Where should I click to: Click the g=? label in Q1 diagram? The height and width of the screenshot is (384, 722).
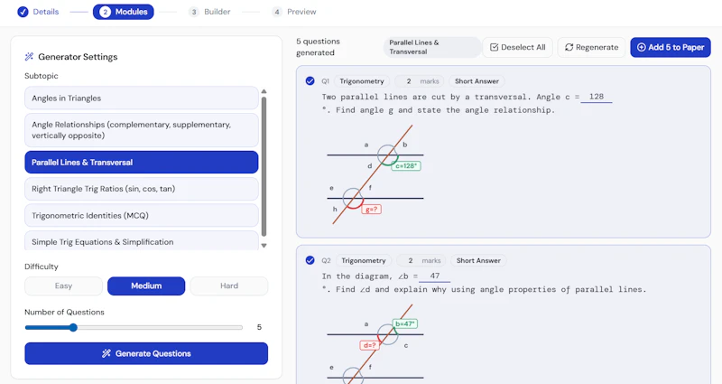(371, 210)
